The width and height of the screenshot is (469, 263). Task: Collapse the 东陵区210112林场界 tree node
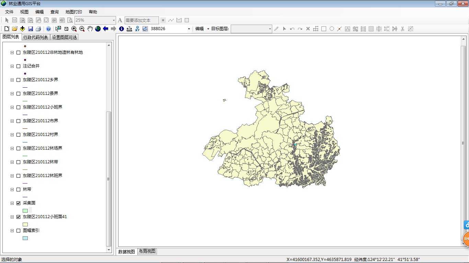pyautogui.click(x=12, y=148)
